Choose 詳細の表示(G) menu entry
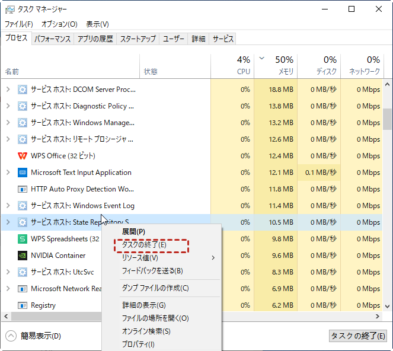Viewport: 393px width, 351px height. [x=162, y=305]
